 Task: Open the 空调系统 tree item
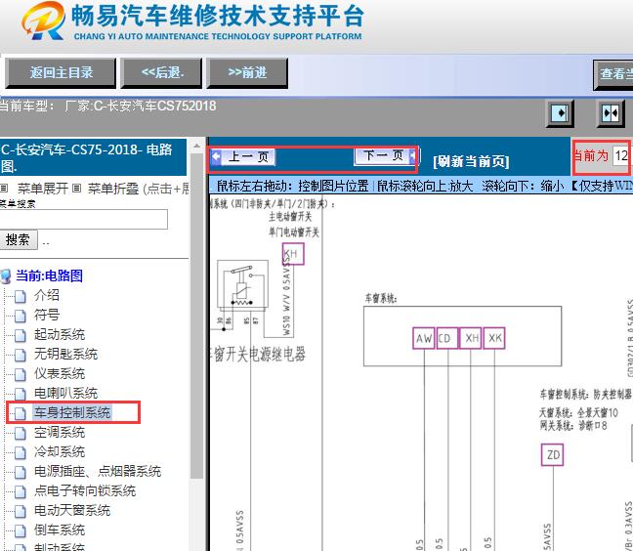(x=60, y=433)
